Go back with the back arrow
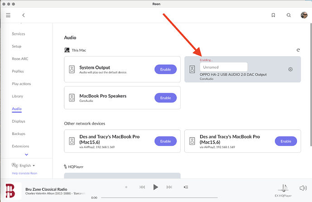The image size is (312, 202). (x=24, y=15)
